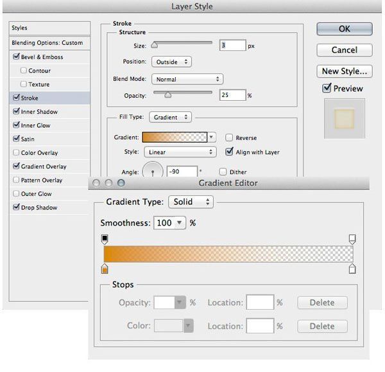The height and width of the screenshot is (372, 385).
Task: Click the Stroke Opacity percent field
Action: coord(232,95)
